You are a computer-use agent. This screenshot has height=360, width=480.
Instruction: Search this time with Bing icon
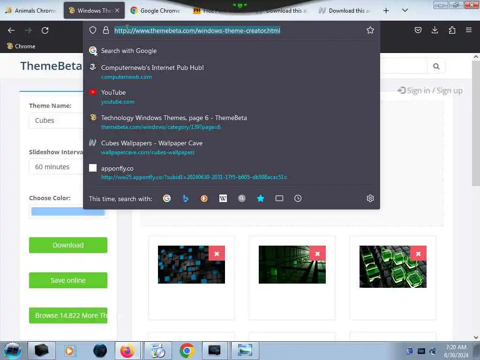[186, 198]
